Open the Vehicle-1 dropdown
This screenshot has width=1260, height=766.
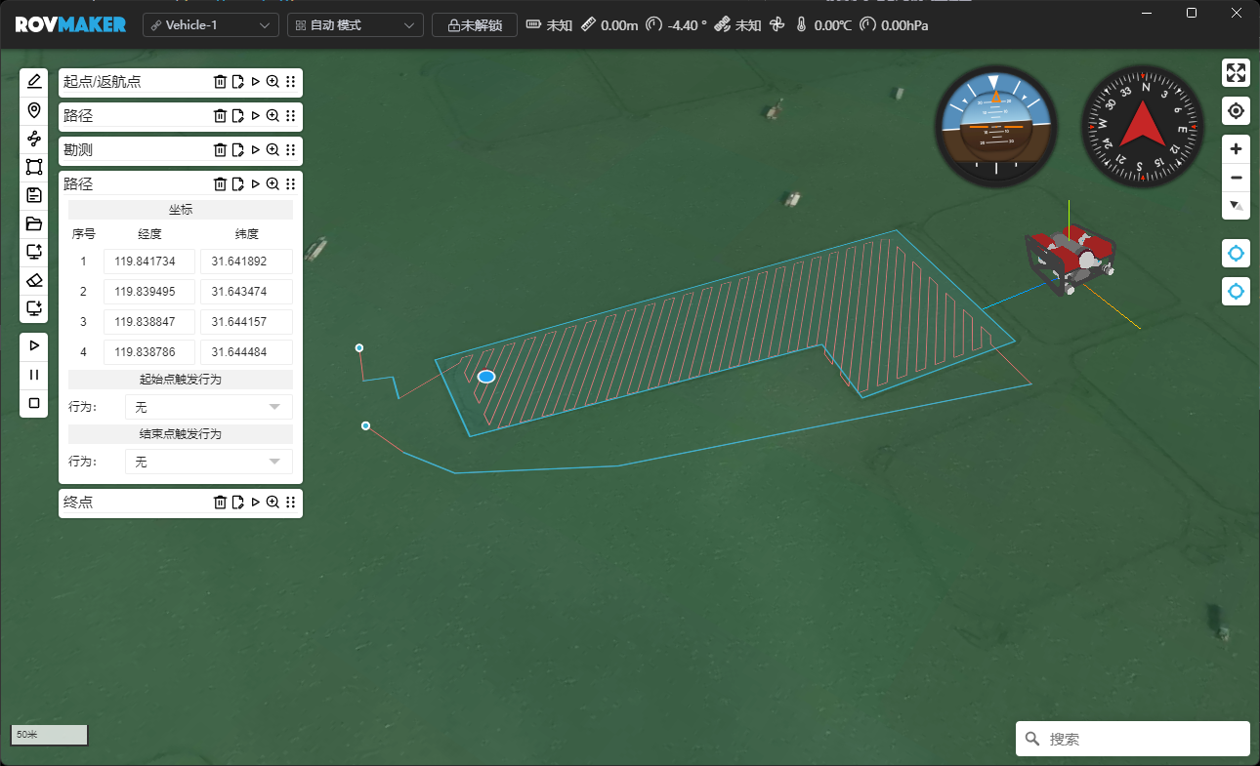click(x=211, y=25)
